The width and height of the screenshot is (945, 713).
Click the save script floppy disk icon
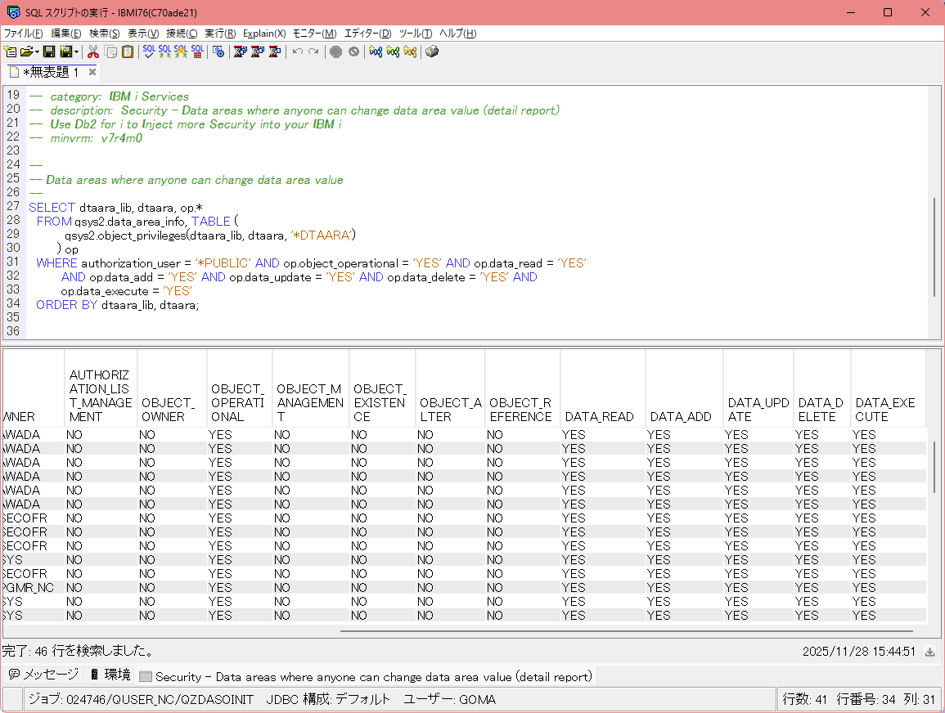click(49, 52)
